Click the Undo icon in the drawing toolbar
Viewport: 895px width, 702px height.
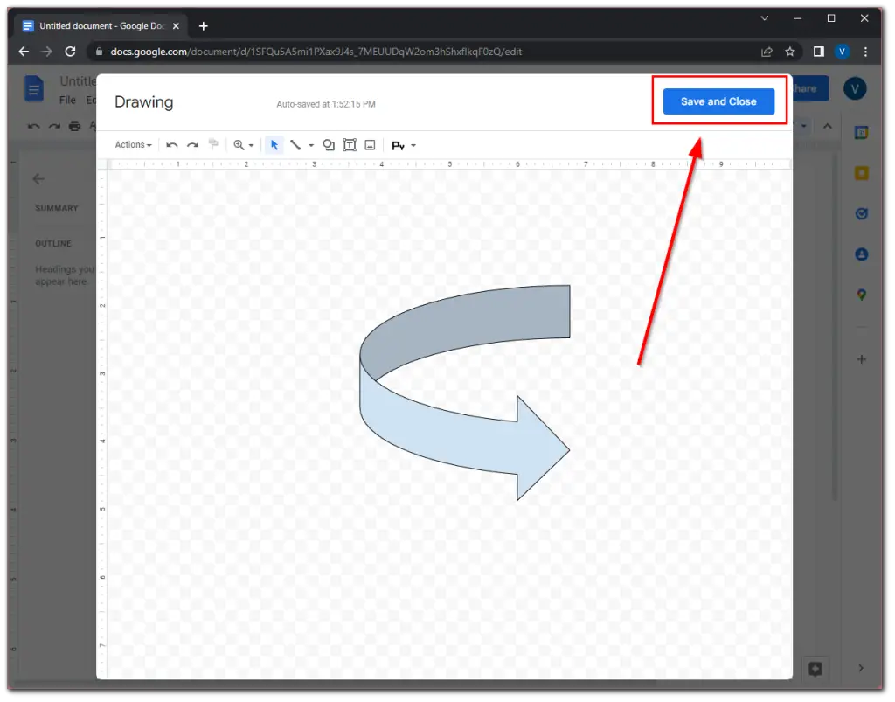pos(172,144)
